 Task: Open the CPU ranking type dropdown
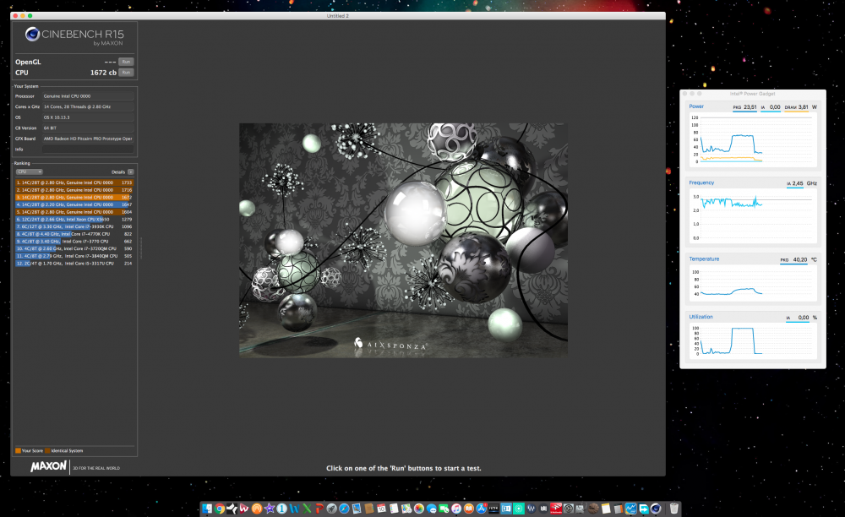pyautogui.click(x=29, y=171)
